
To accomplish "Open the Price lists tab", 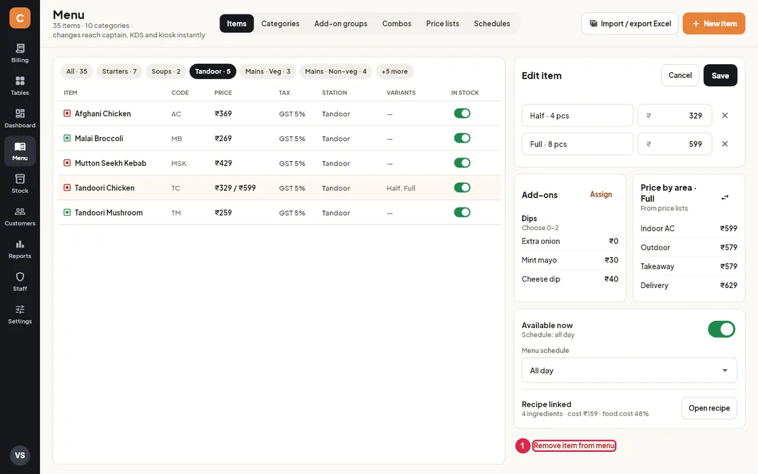I will click(443, 23).
